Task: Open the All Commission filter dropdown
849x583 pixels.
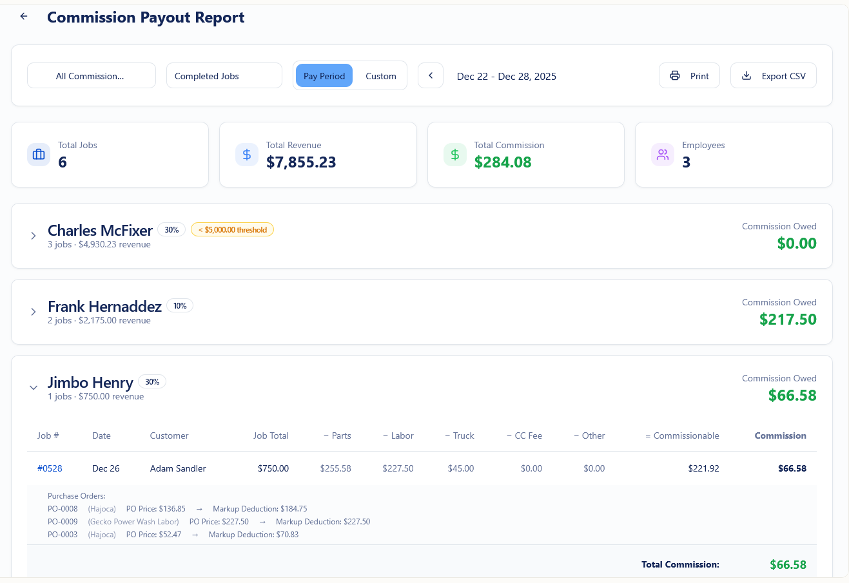Action: tap(91, 75)
